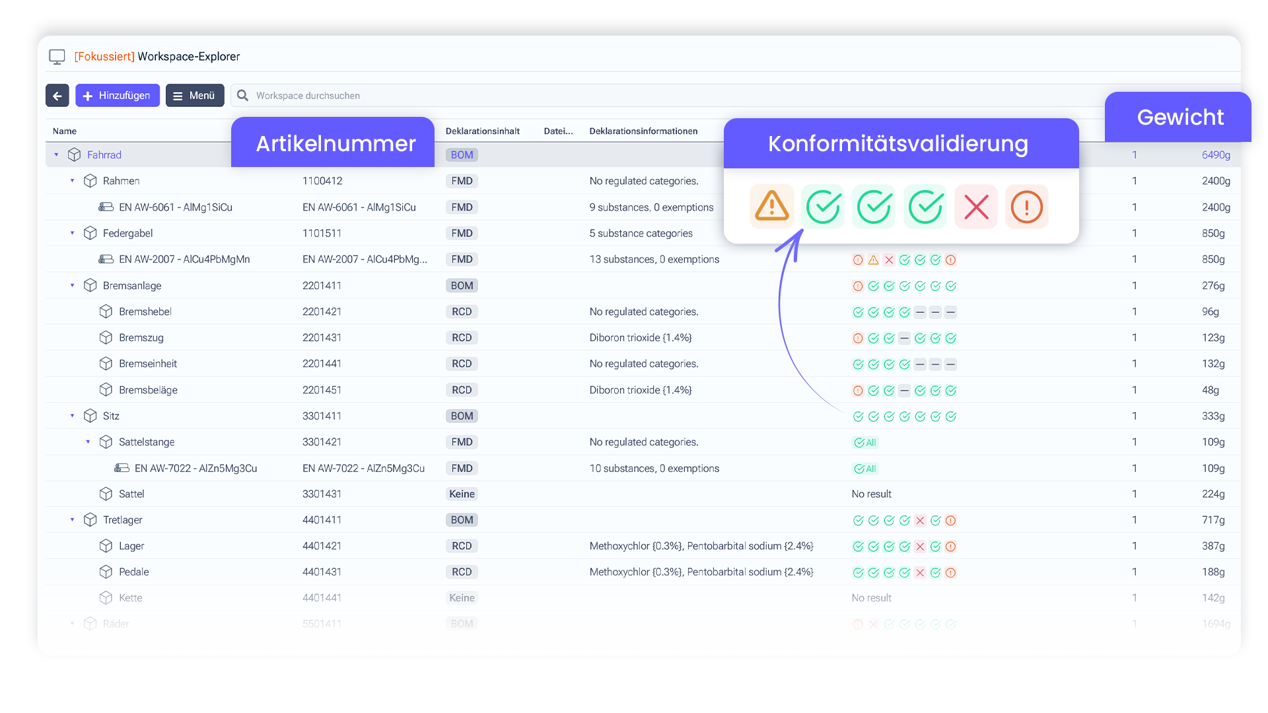
Task: Collapse the Fahrrad tree node
Action: (57, 155)
